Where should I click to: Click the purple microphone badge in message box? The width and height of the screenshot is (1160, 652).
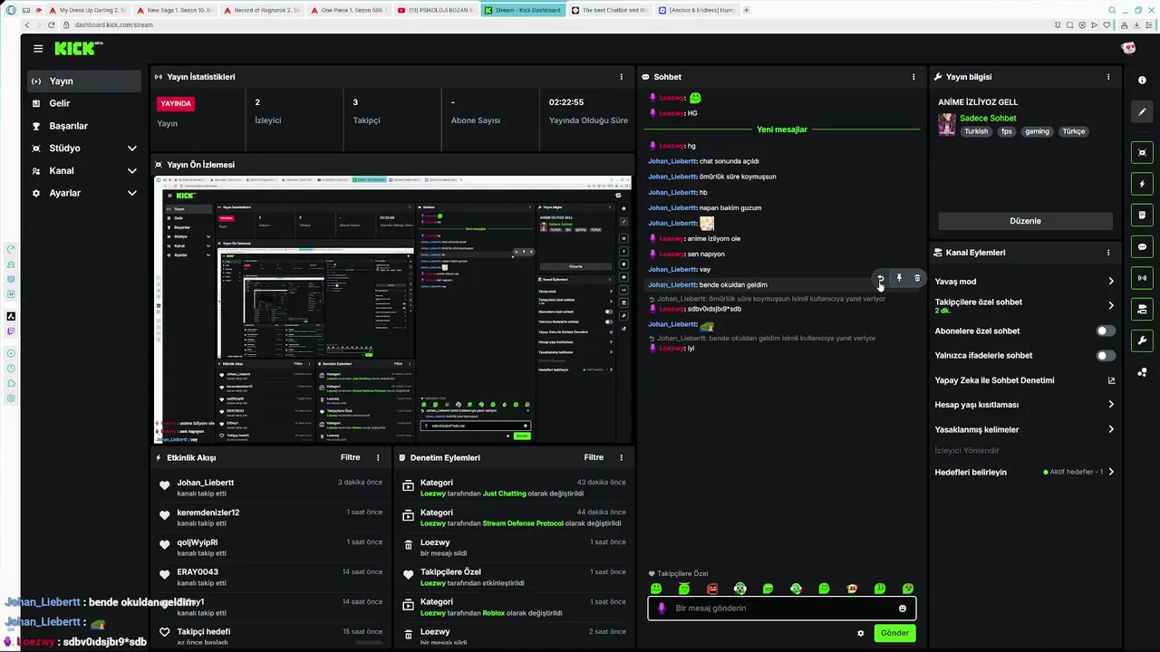(x=662, y=609)
